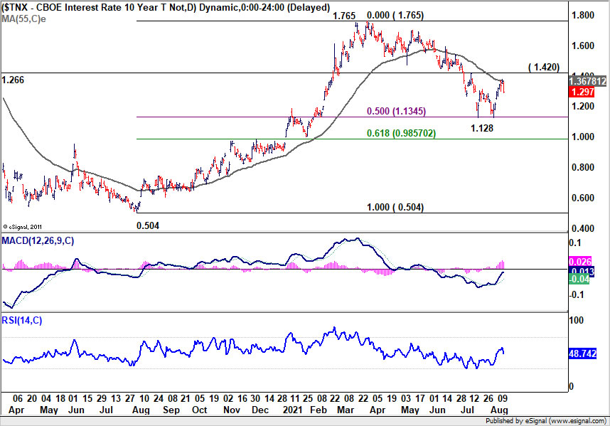The width and height of the screenshot is (610, 426).
Task: Click the 0.504 low label below chart
Action: point(148,225)
